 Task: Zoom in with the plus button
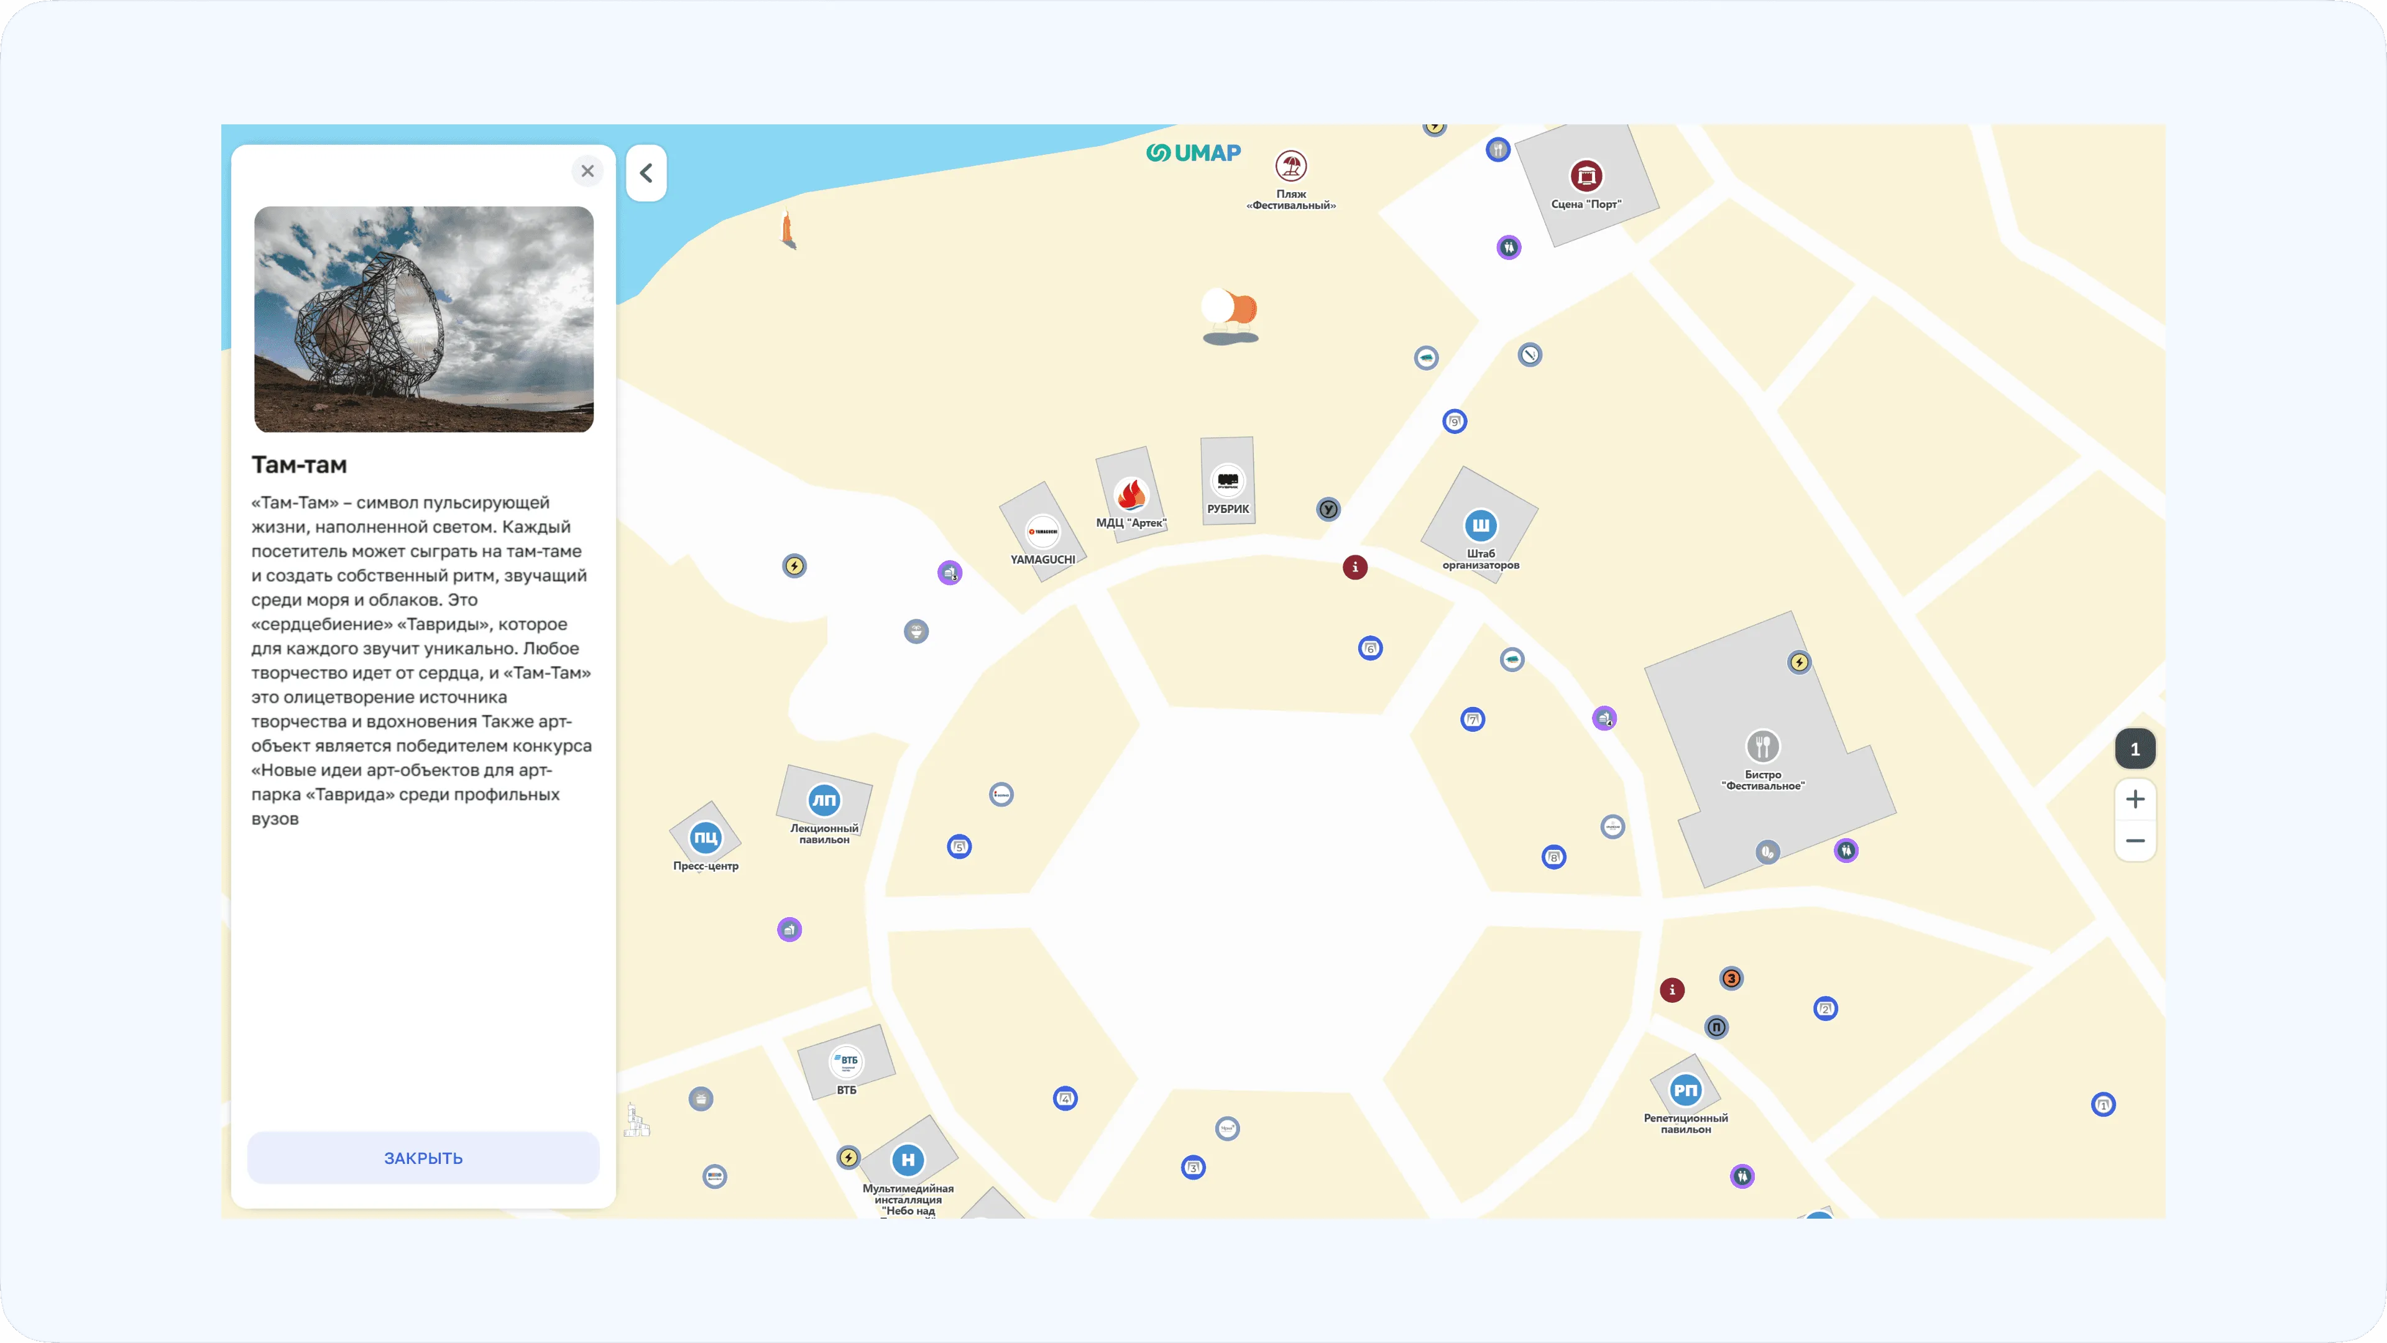pos(2135,800)
